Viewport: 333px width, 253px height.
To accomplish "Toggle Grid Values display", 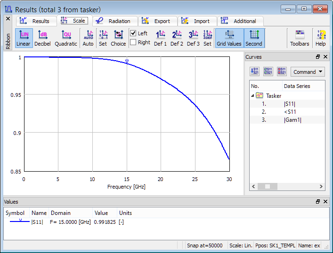I will 229,38.
